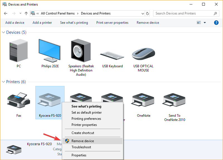Click Add a printer button

[42, 23]
